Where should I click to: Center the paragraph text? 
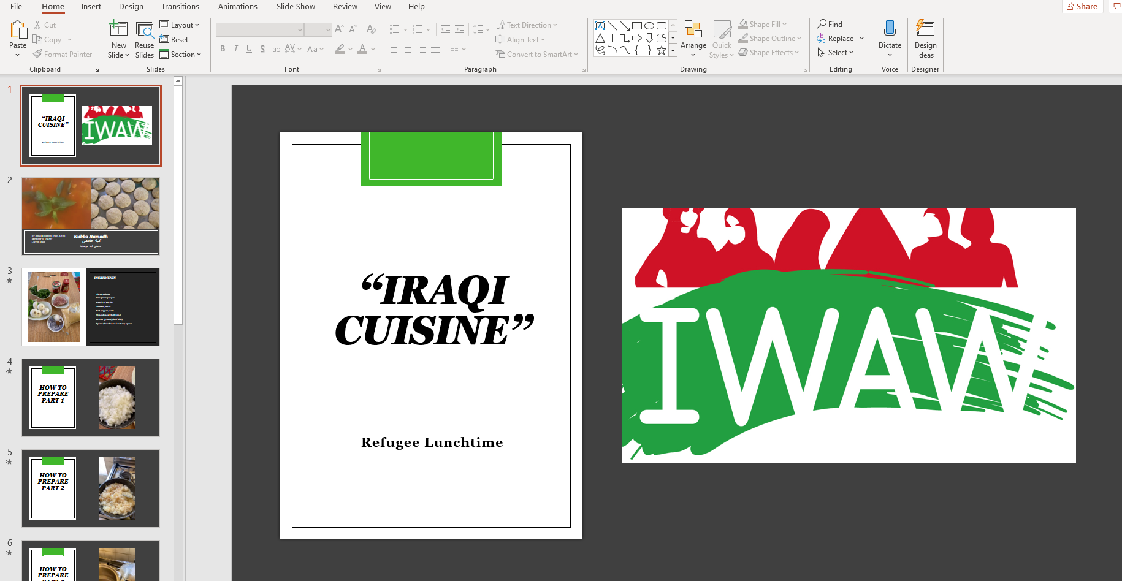408,49
